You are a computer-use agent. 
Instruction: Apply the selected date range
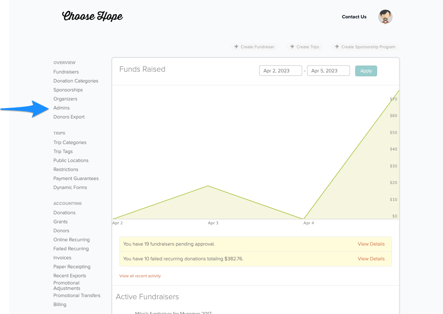366,71
